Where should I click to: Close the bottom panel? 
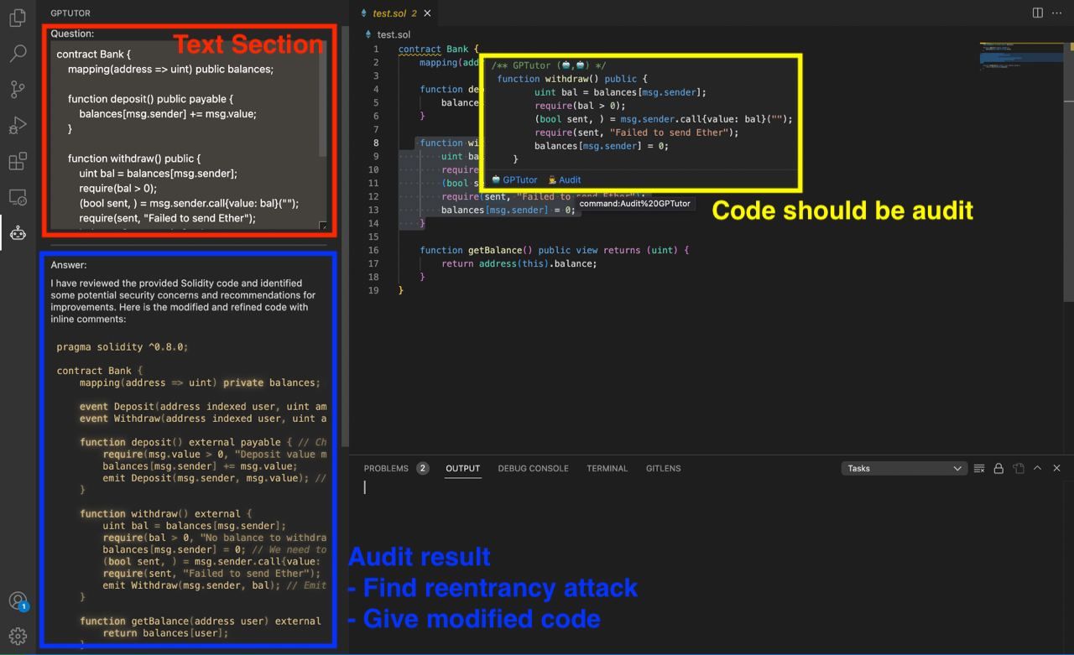tap(1056, 468)
